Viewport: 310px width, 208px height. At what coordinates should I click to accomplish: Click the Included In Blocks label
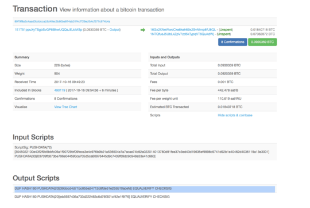pos(28,91)
